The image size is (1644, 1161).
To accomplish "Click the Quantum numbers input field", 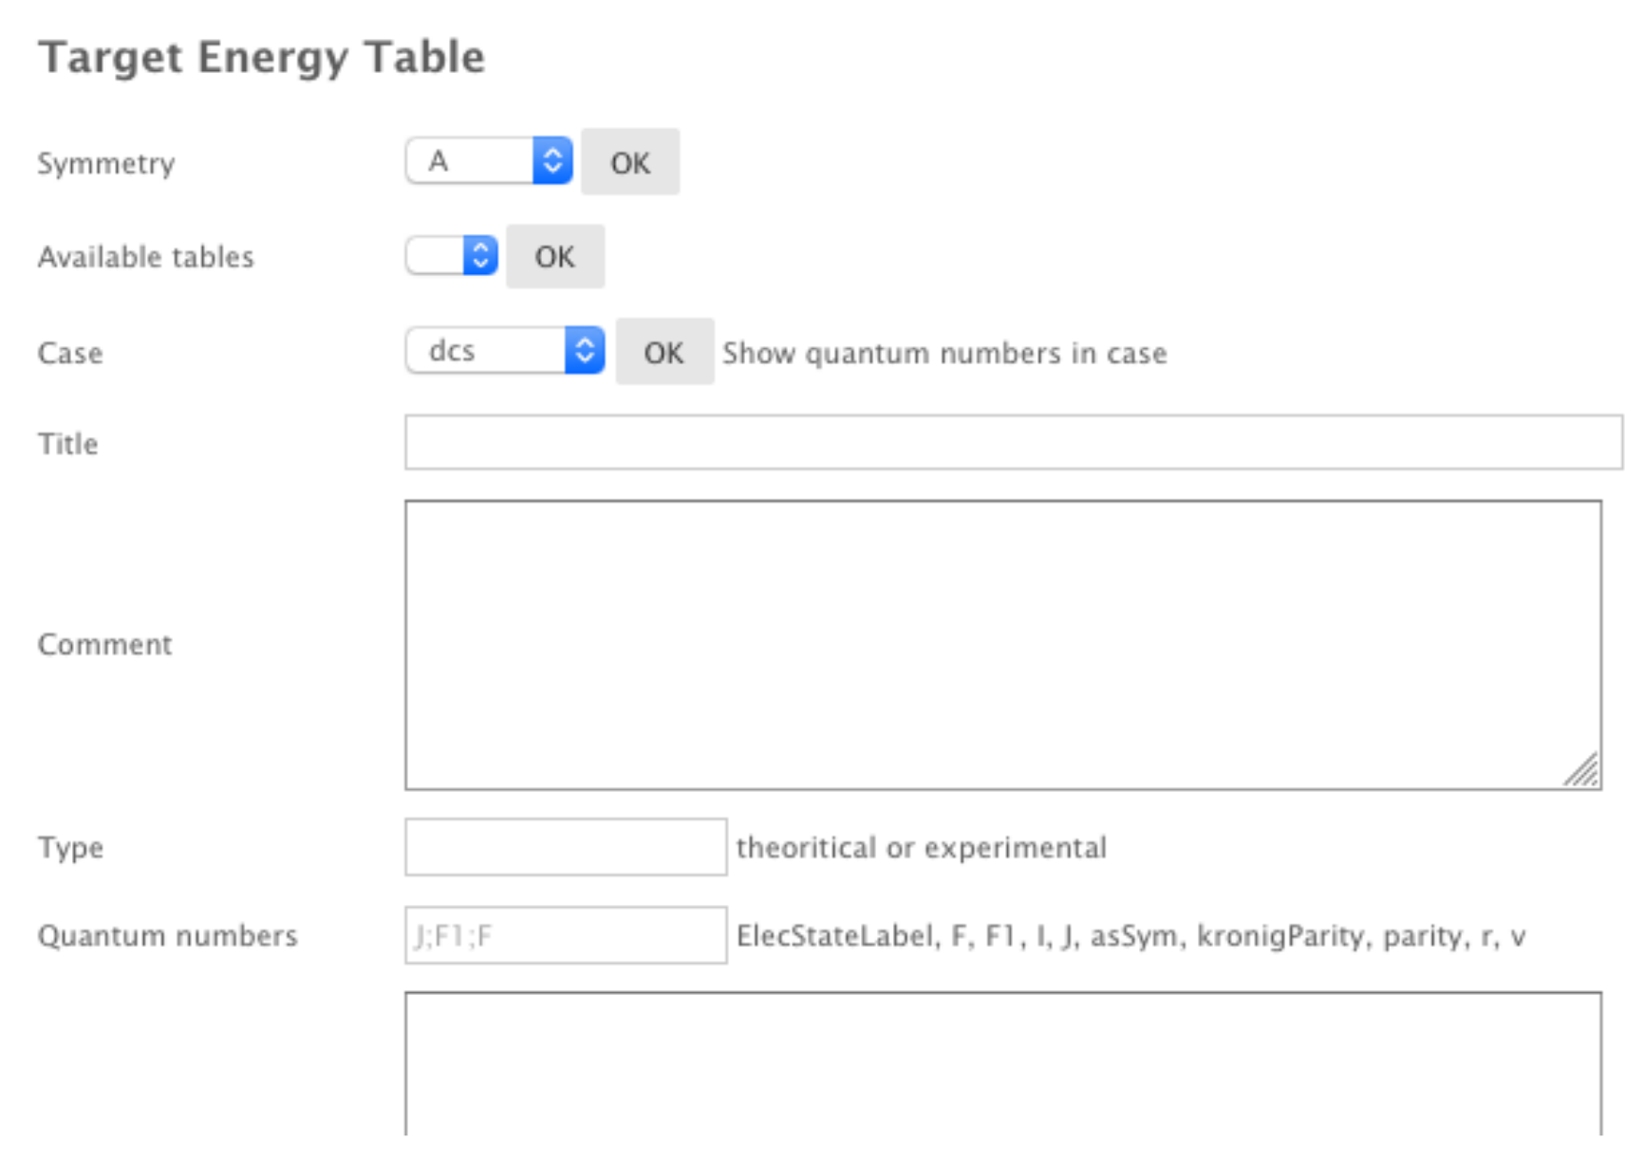I will (566, 935).
